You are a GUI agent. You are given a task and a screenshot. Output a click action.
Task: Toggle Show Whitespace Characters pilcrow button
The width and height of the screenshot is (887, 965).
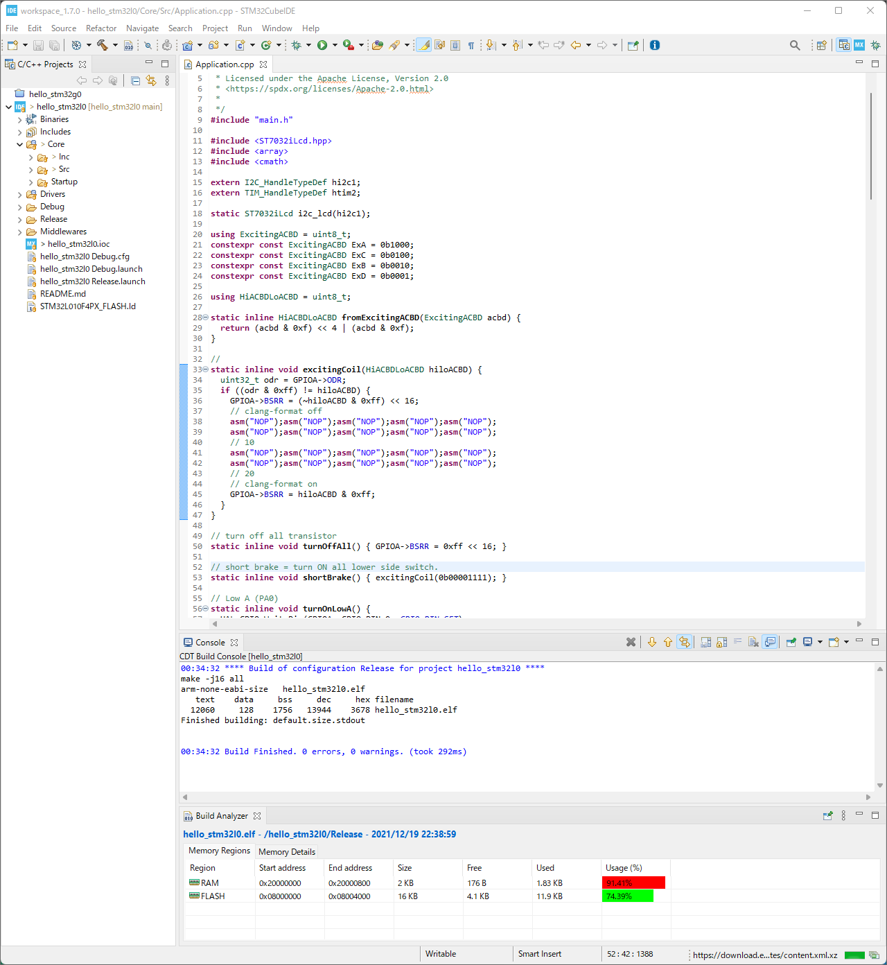471,45
